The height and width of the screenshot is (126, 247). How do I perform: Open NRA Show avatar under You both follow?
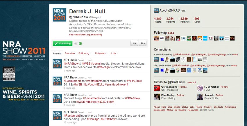pyautogui.click(x=156, y=70)
